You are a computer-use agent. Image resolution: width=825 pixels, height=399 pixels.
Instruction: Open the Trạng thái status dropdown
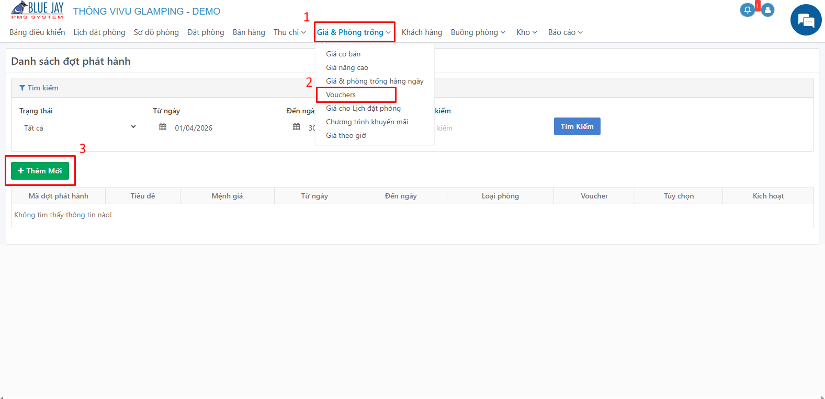[x=78, y=127]
